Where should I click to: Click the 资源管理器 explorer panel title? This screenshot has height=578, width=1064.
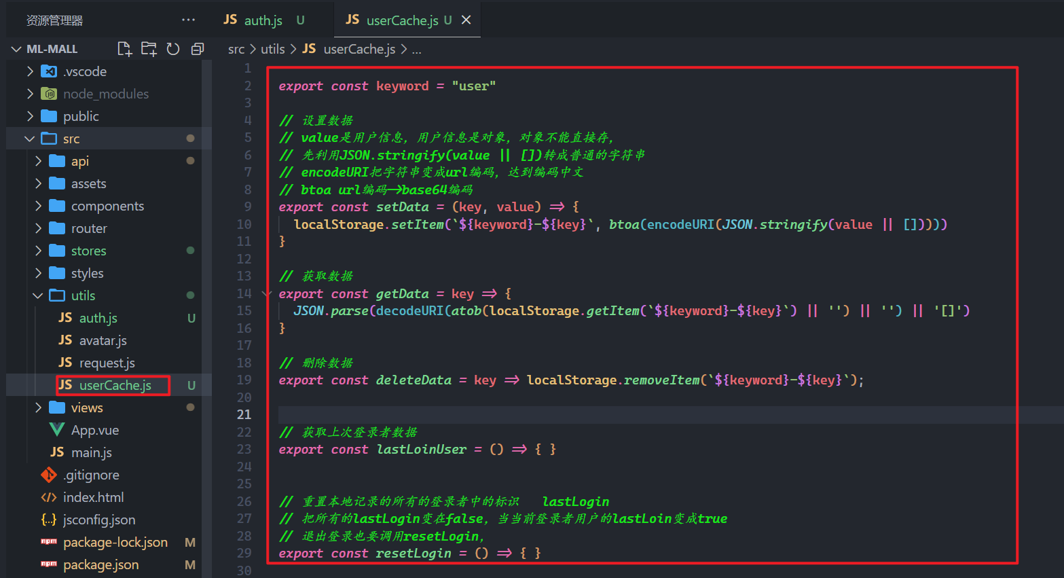tap(54, 20)
